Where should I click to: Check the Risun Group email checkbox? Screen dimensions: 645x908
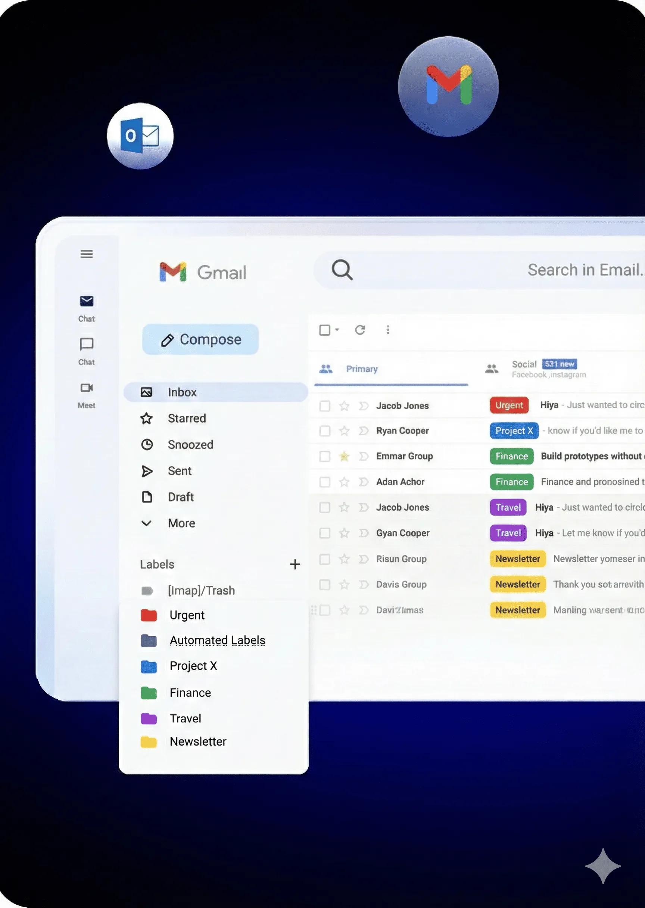pos(324,559)
